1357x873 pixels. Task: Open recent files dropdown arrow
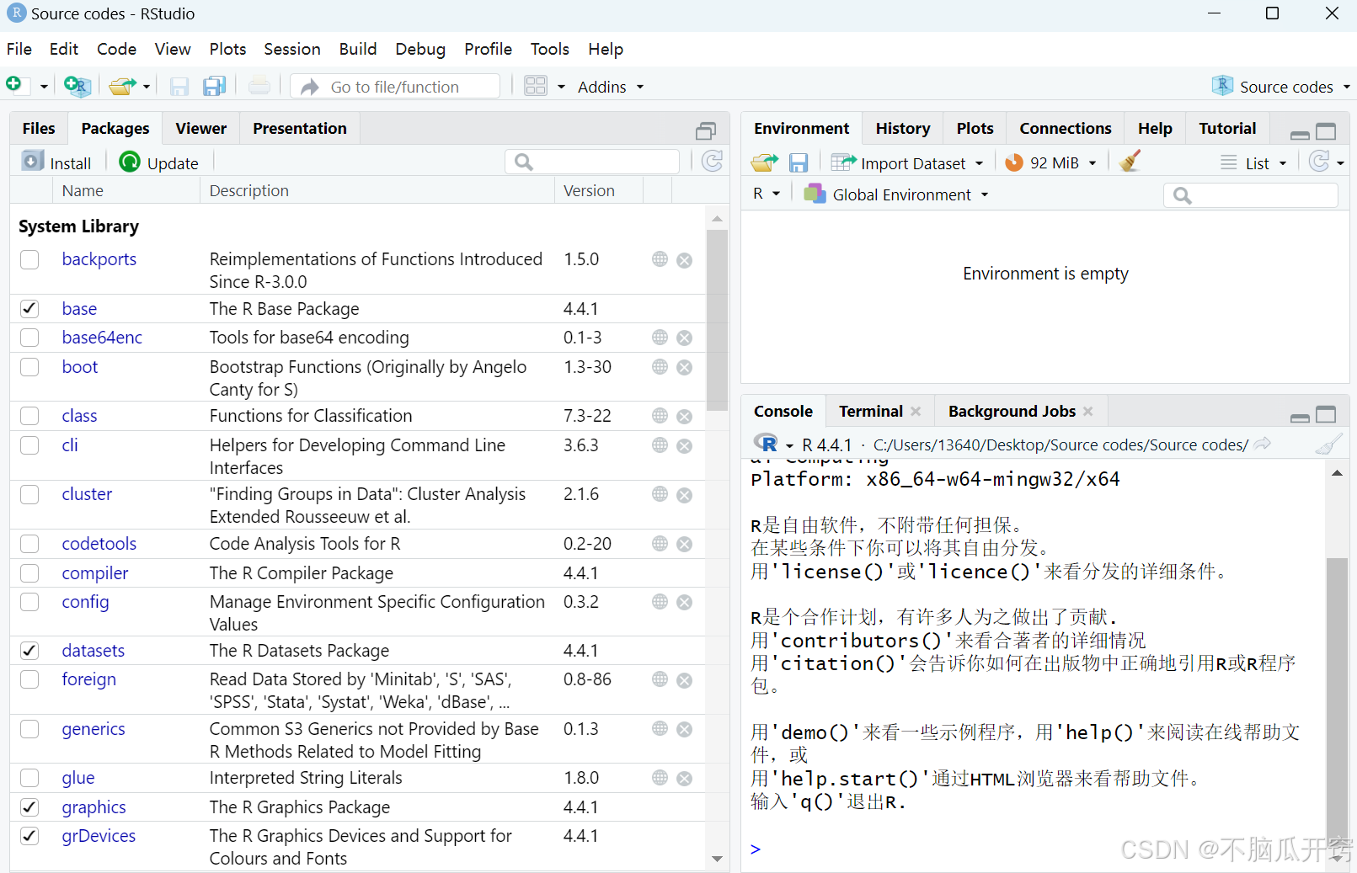coord(146,87)
